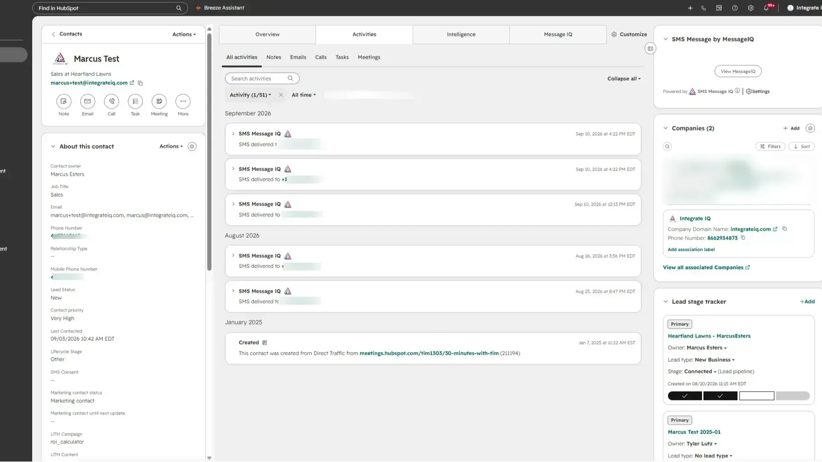Click Add in Companies card

coord(791,128)
